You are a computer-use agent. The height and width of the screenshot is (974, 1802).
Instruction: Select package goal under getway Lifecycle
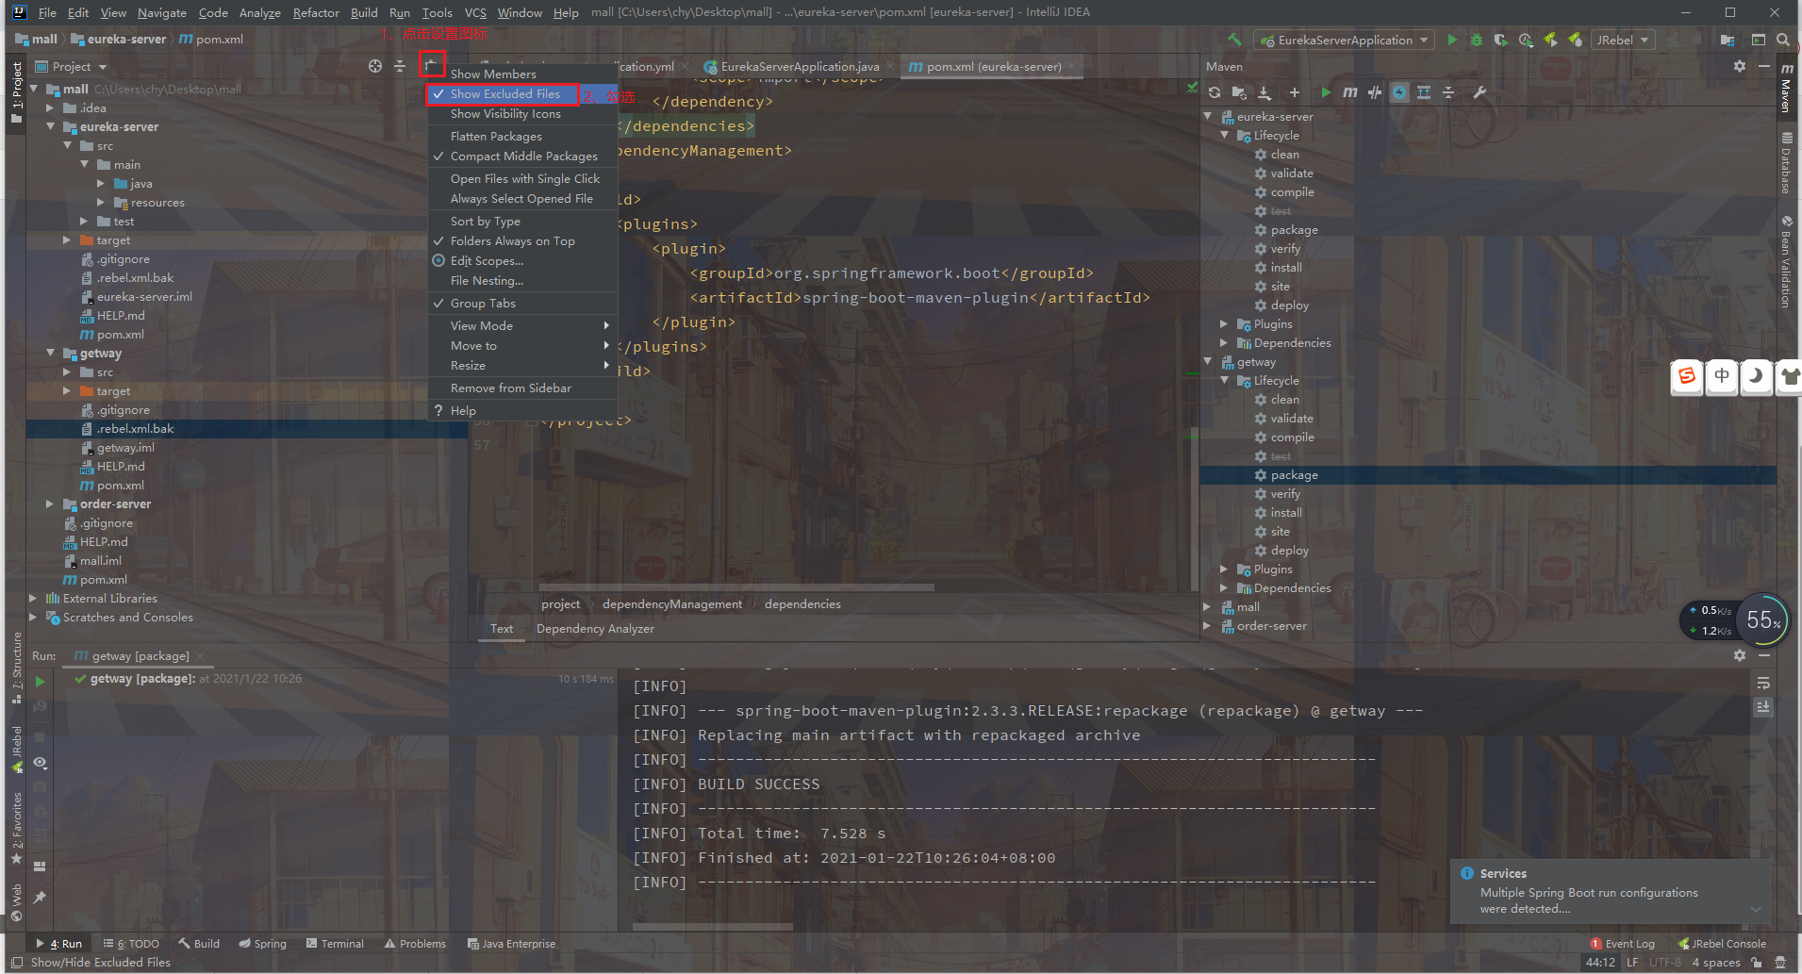point(1294,475)
